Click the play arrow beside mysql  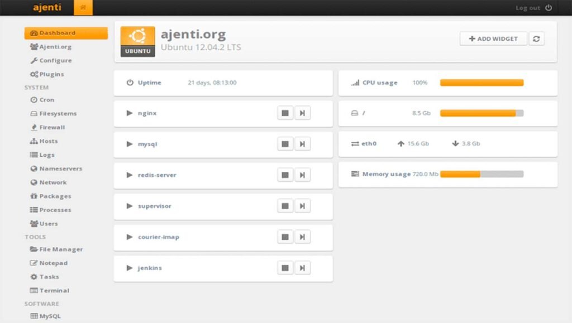pos(130,144)
